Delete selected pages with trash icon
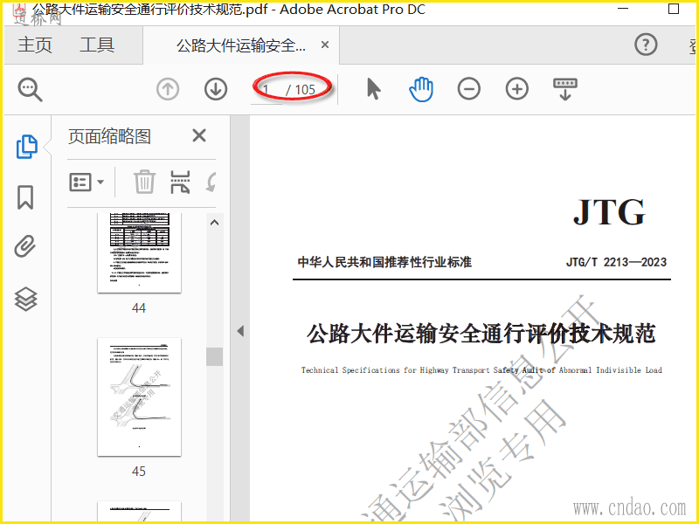Viewport: 699px width, 524px height. pyautogui.click(x=144, y=182)
